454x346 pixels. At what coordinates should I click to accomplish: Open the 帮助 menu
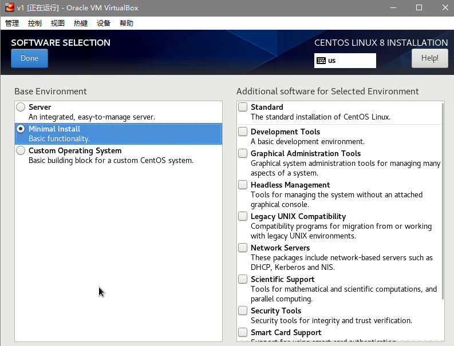(127, 23)
